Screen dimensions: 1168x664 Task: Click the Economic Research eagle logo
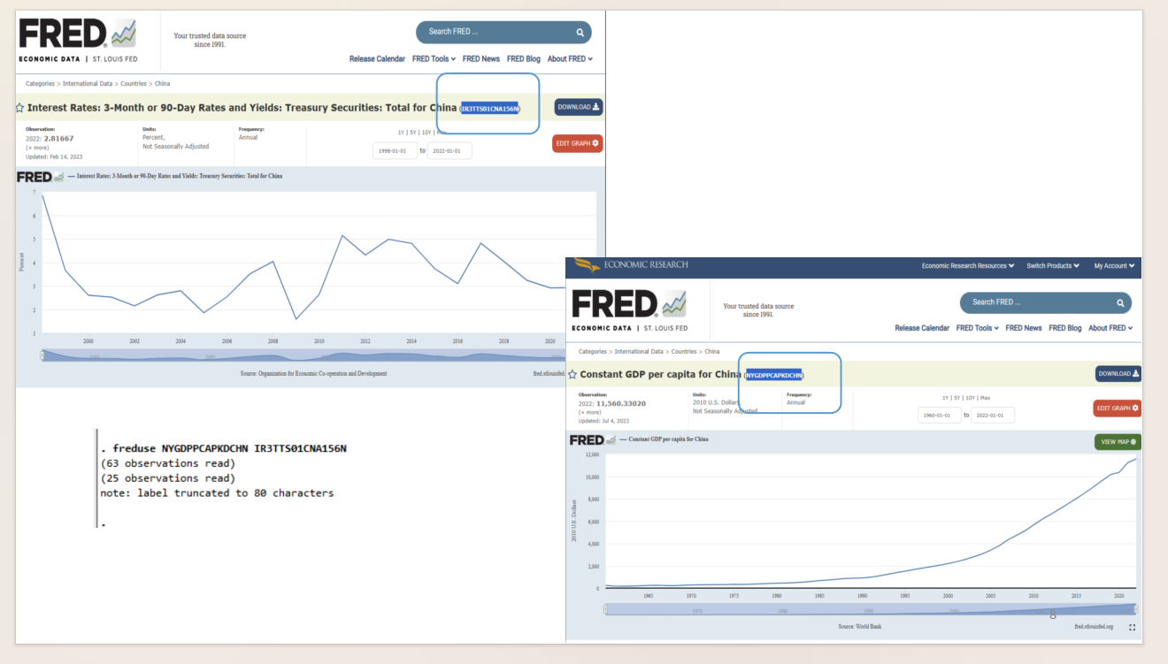point(588,264)
